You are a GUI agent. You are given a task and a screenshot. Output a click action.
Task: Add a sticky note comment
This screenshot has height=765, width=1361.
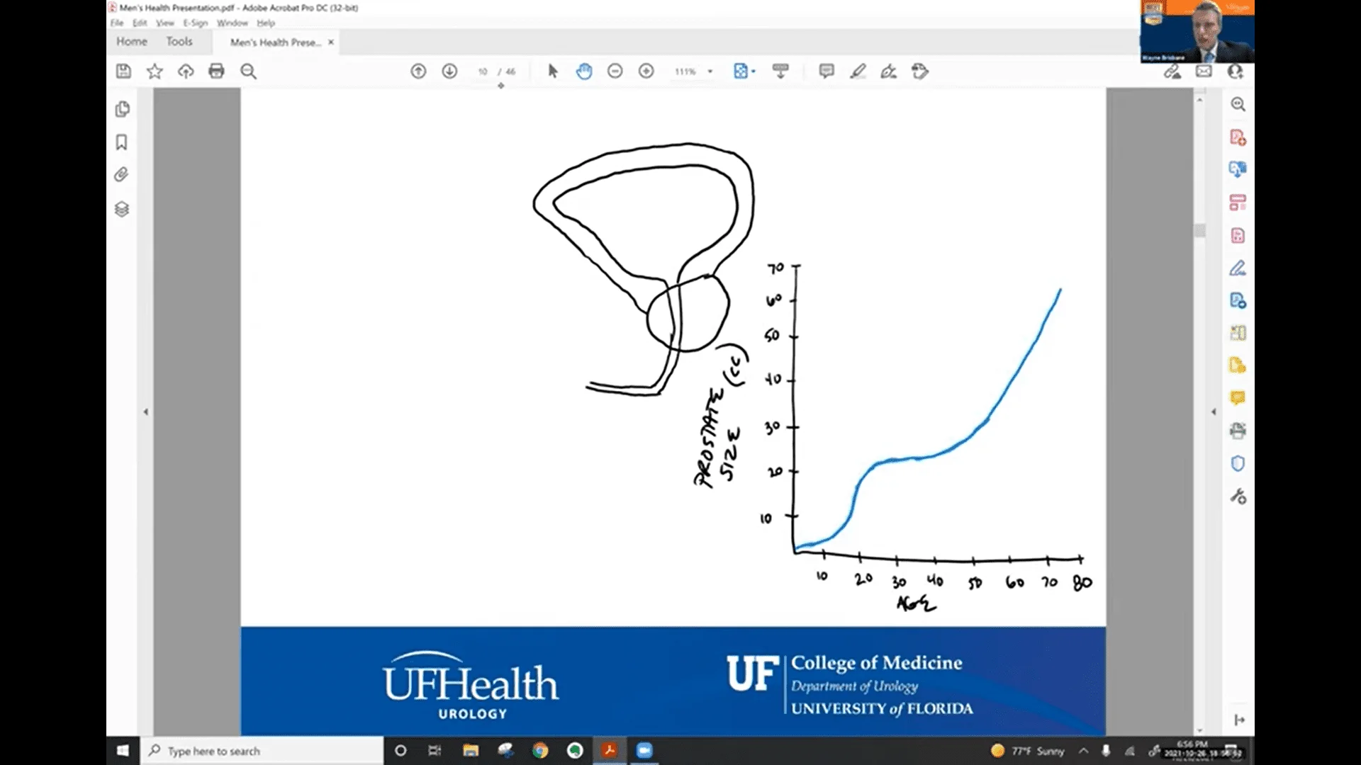[x=826, y=71]
